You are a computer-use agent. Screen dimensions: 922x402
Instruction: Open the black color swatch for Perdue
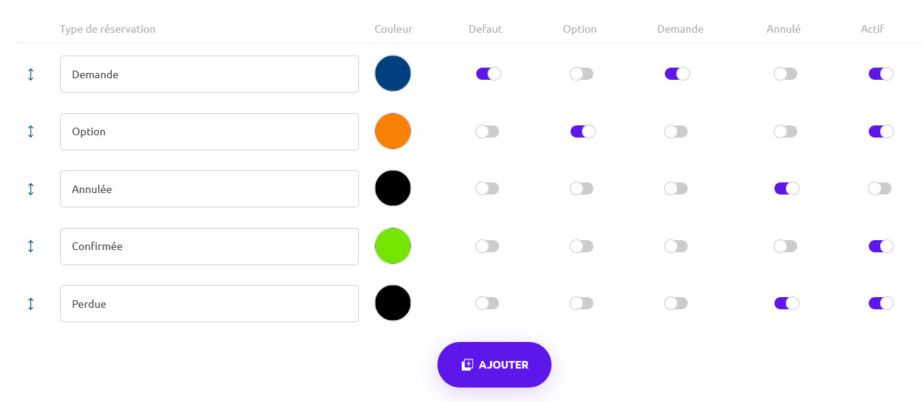(393, 303)
